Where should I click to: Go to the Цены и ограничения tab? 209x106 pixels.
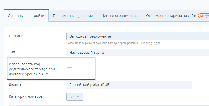(x=120, y=16)
